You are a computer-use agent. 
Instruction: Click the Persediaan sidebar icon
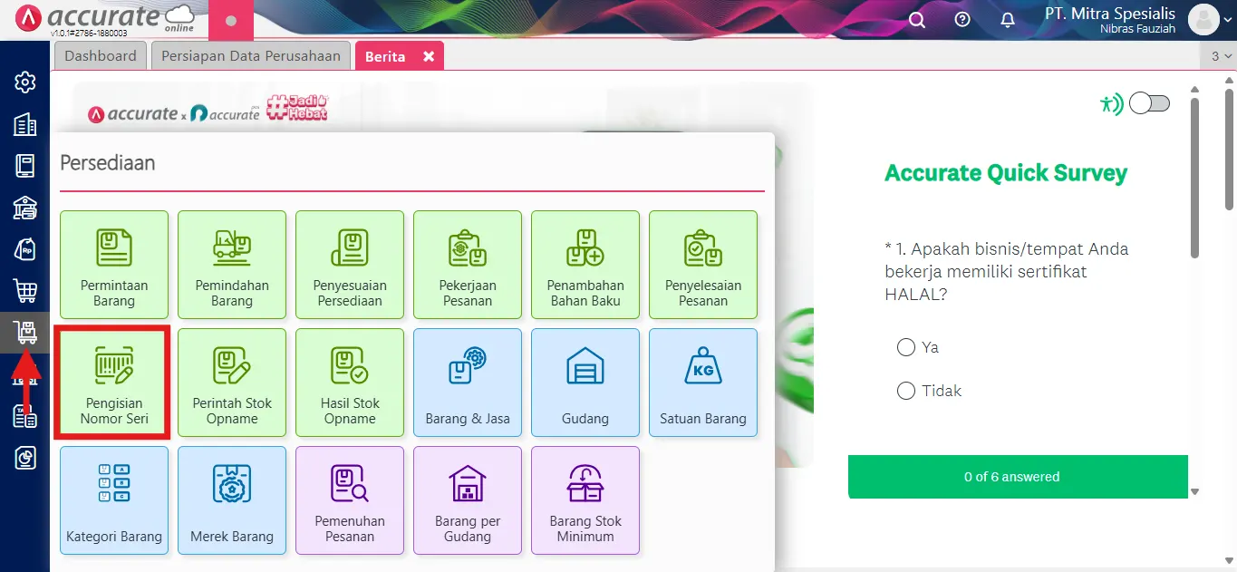click(x=25, y=333)
